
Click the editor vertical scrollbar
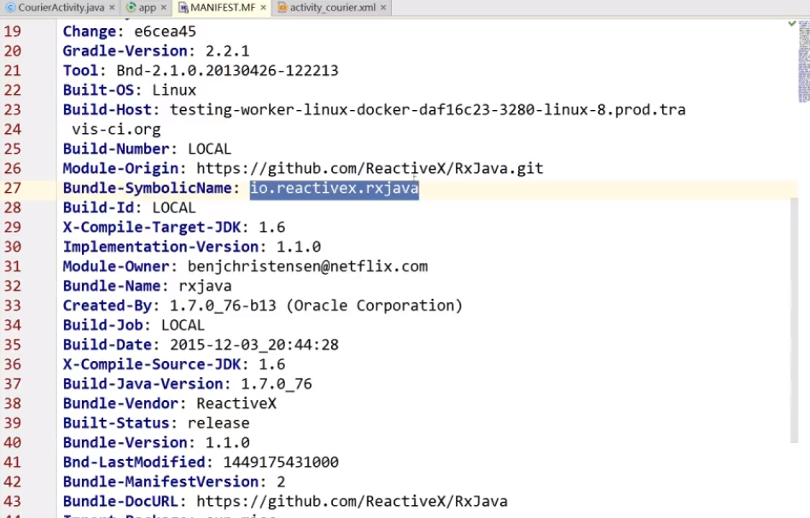coord(794,320)
